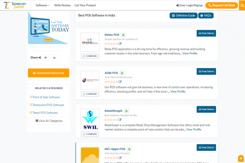Screen dimensions: 245x163
Task: Open the ADM POS title link
Action: tap(111, 73)
